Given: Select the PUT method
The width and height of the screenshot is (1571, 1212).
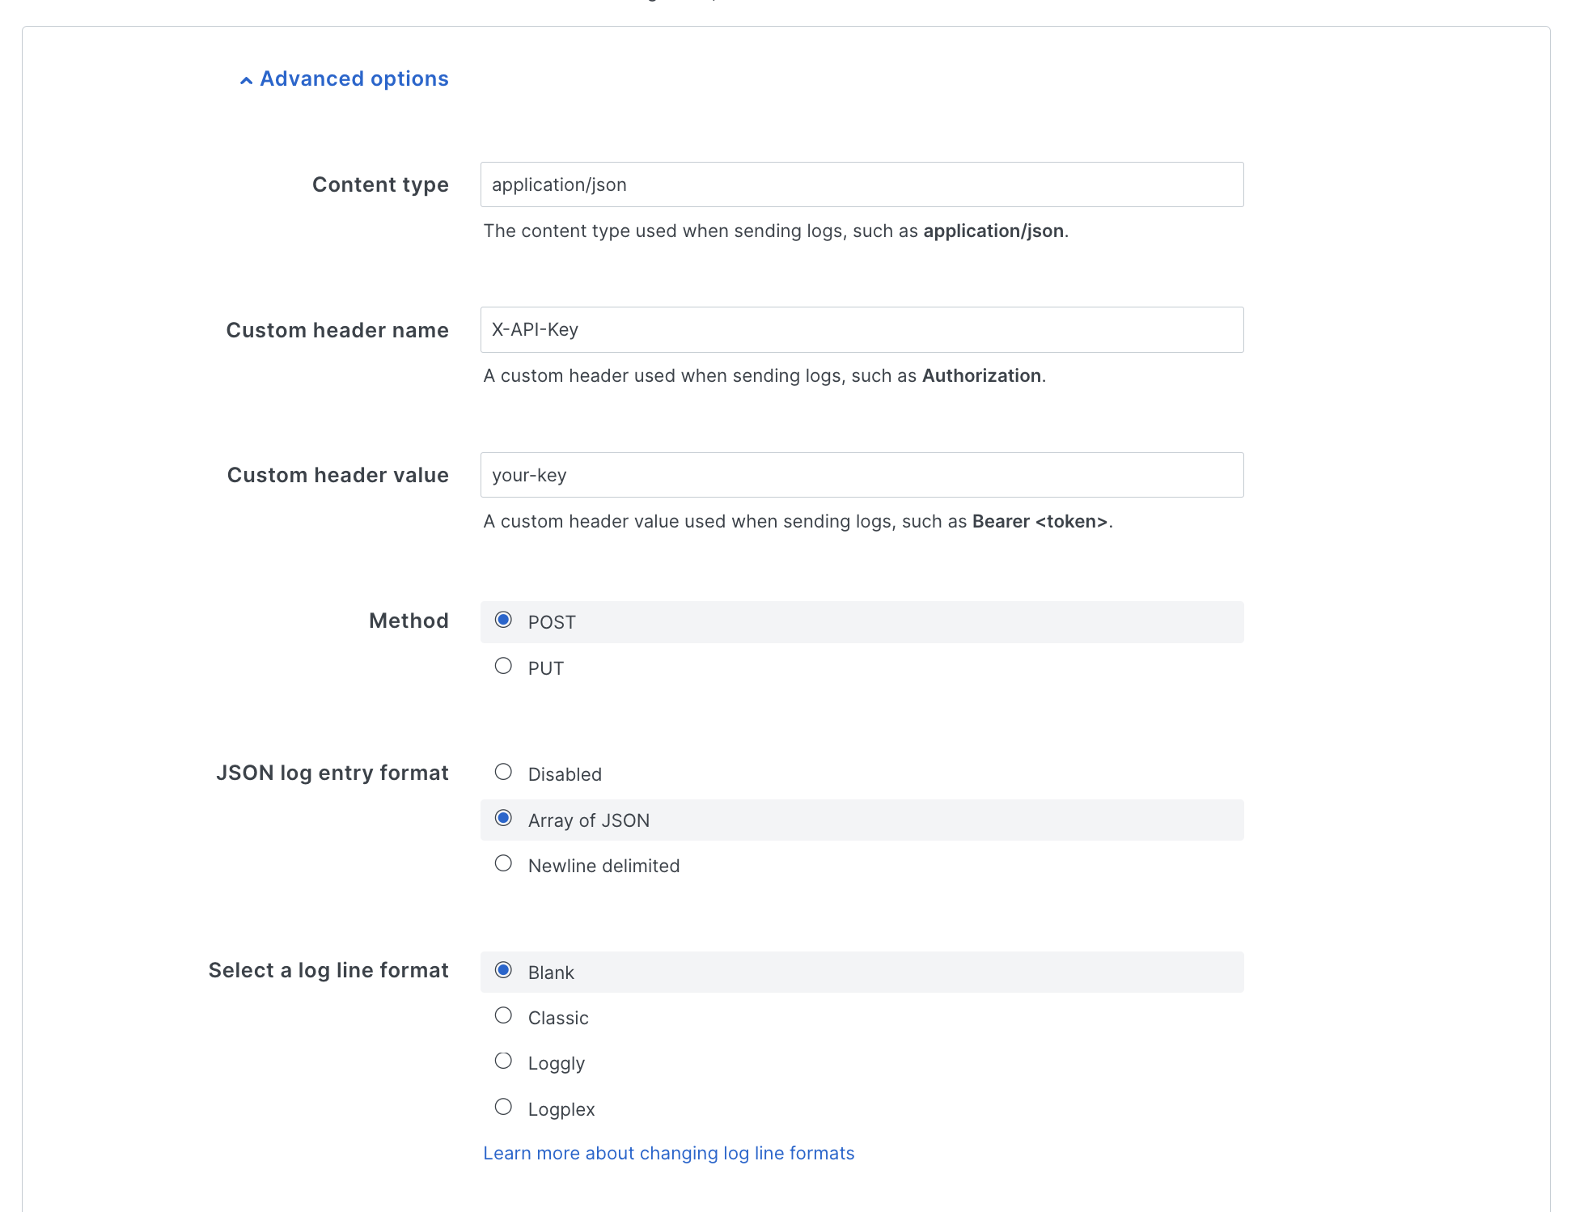Looking at the screenshot, I should [503, 666].
